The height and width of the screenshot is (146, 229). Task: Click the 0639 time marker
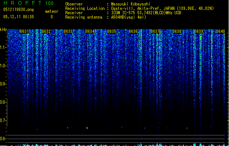[199, 31]
